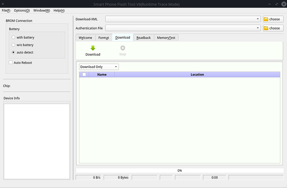This screenshot has width=287, height=188.
Task: Select the 'auto detect' radio option
Action: point(13,52)
